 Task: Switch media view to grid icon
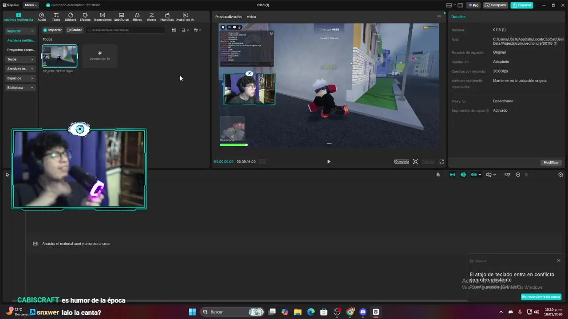174,30
